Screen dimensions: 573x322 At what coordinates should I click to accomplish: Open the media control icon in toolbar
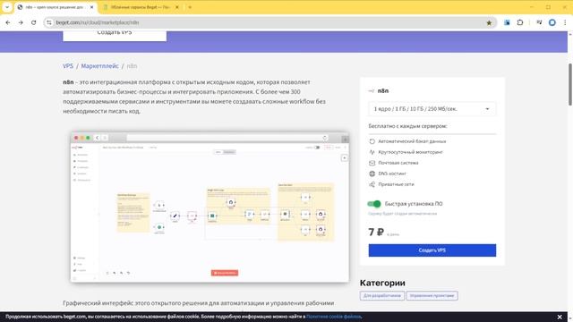(x=539, y=22)
